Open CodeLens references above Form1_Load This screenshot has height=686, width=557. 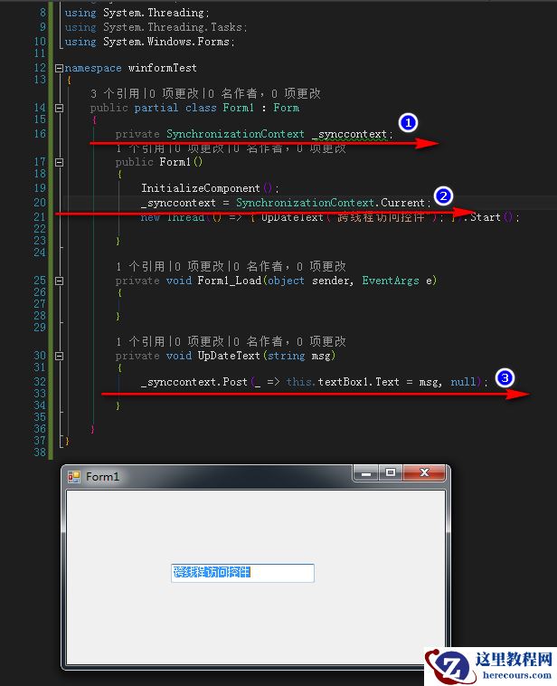pyautogui.click(x=140, y=266)
